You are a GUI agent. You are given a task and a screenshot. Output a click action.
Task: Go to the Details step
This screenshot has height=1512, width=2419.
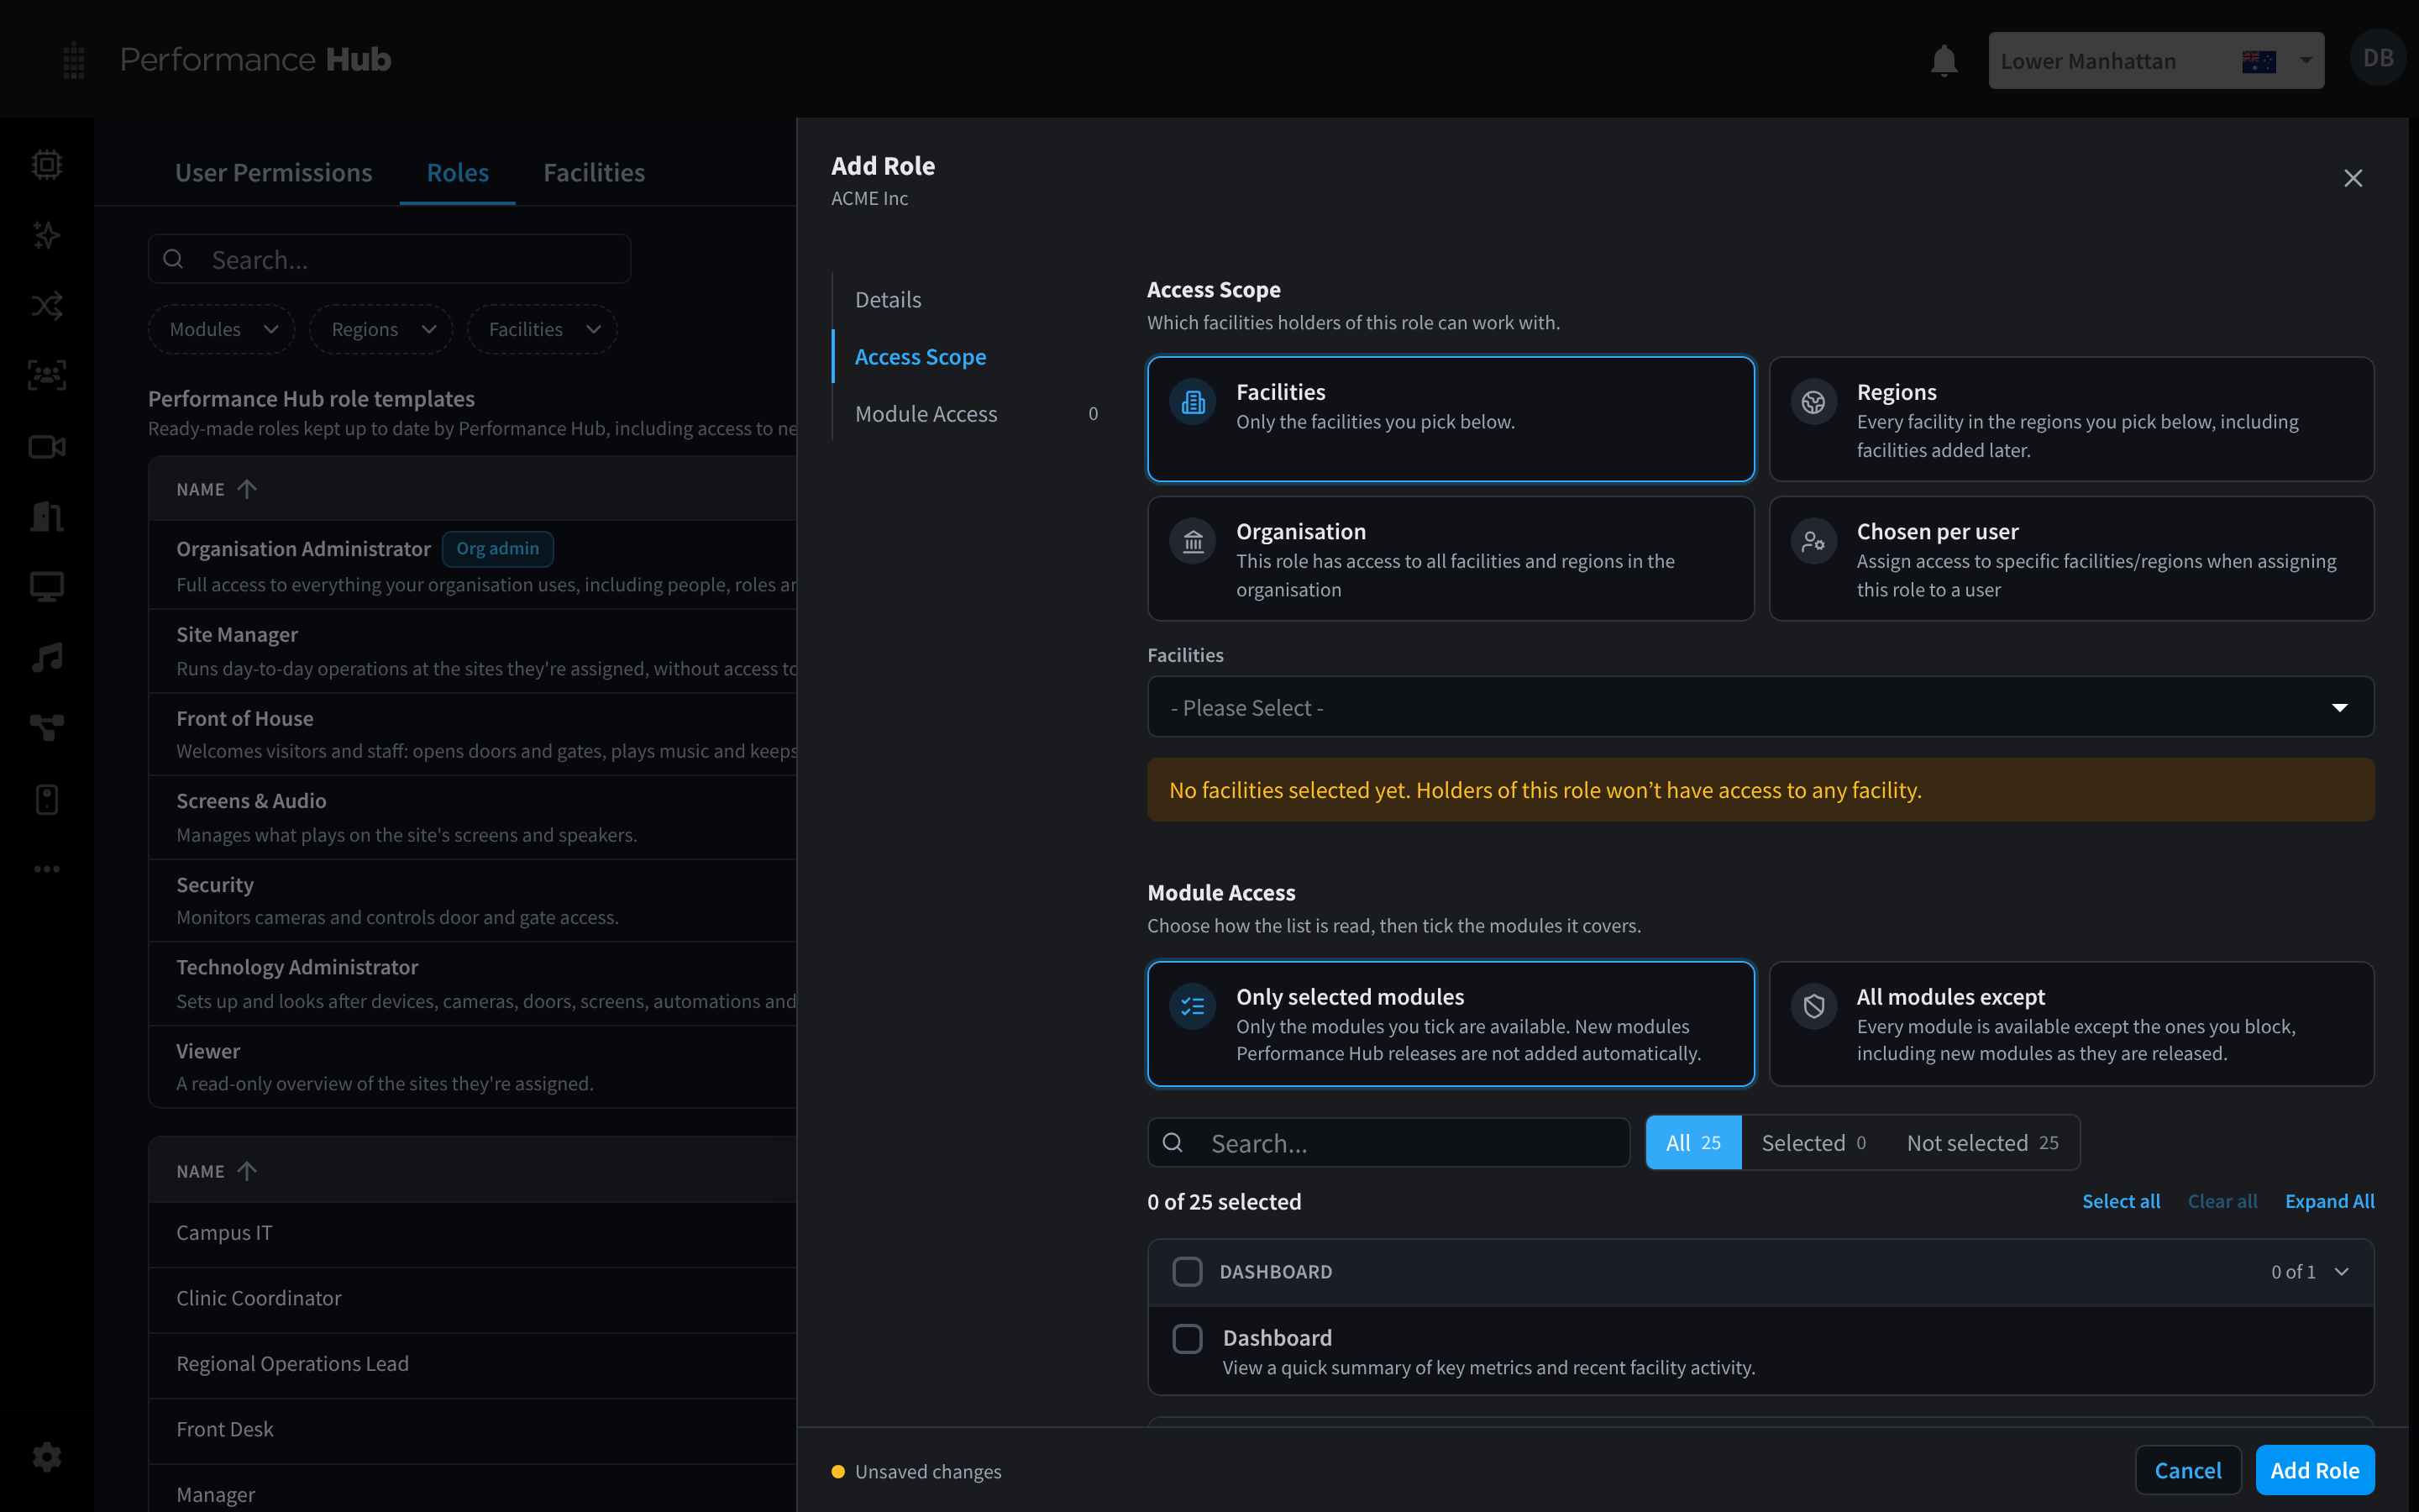888,299
